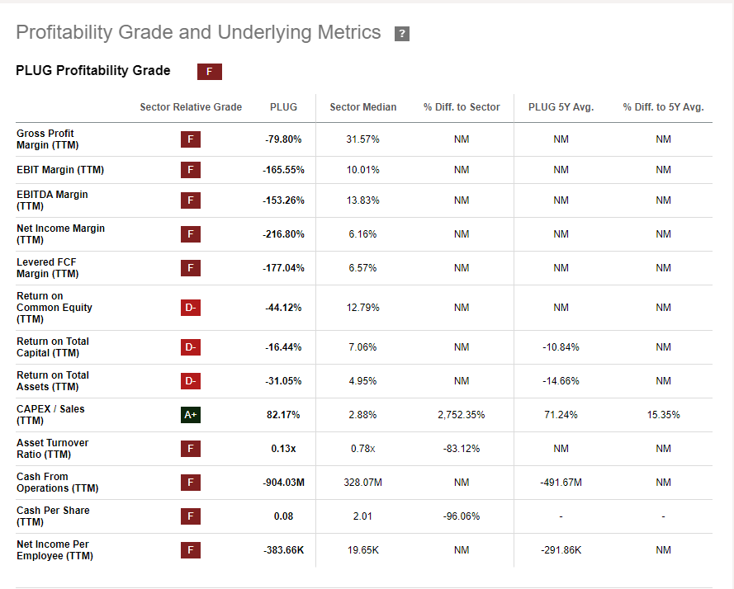Click the Net Income Margin F grade badge
734x589 pixels.
click(x=191, y=234)
